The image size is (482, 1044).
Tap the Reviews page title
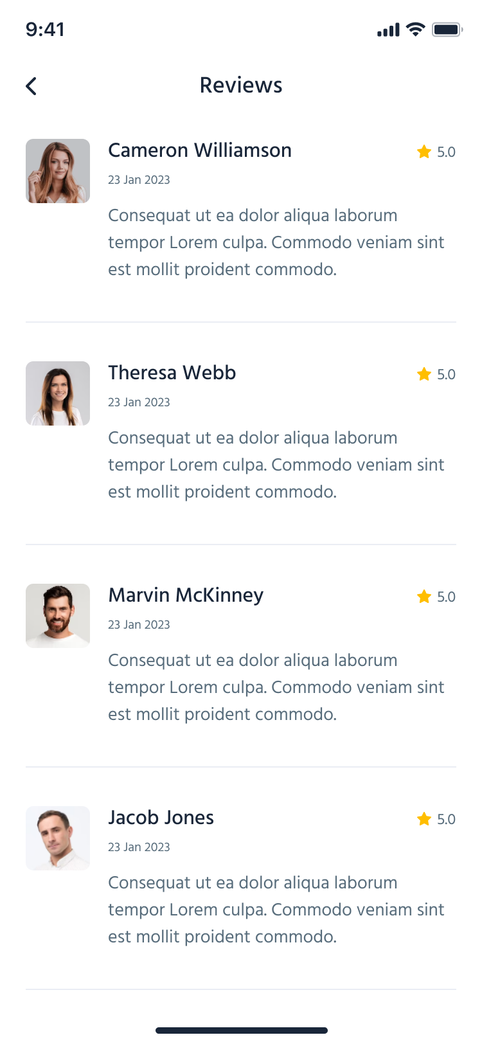click(x=241, y=85)
